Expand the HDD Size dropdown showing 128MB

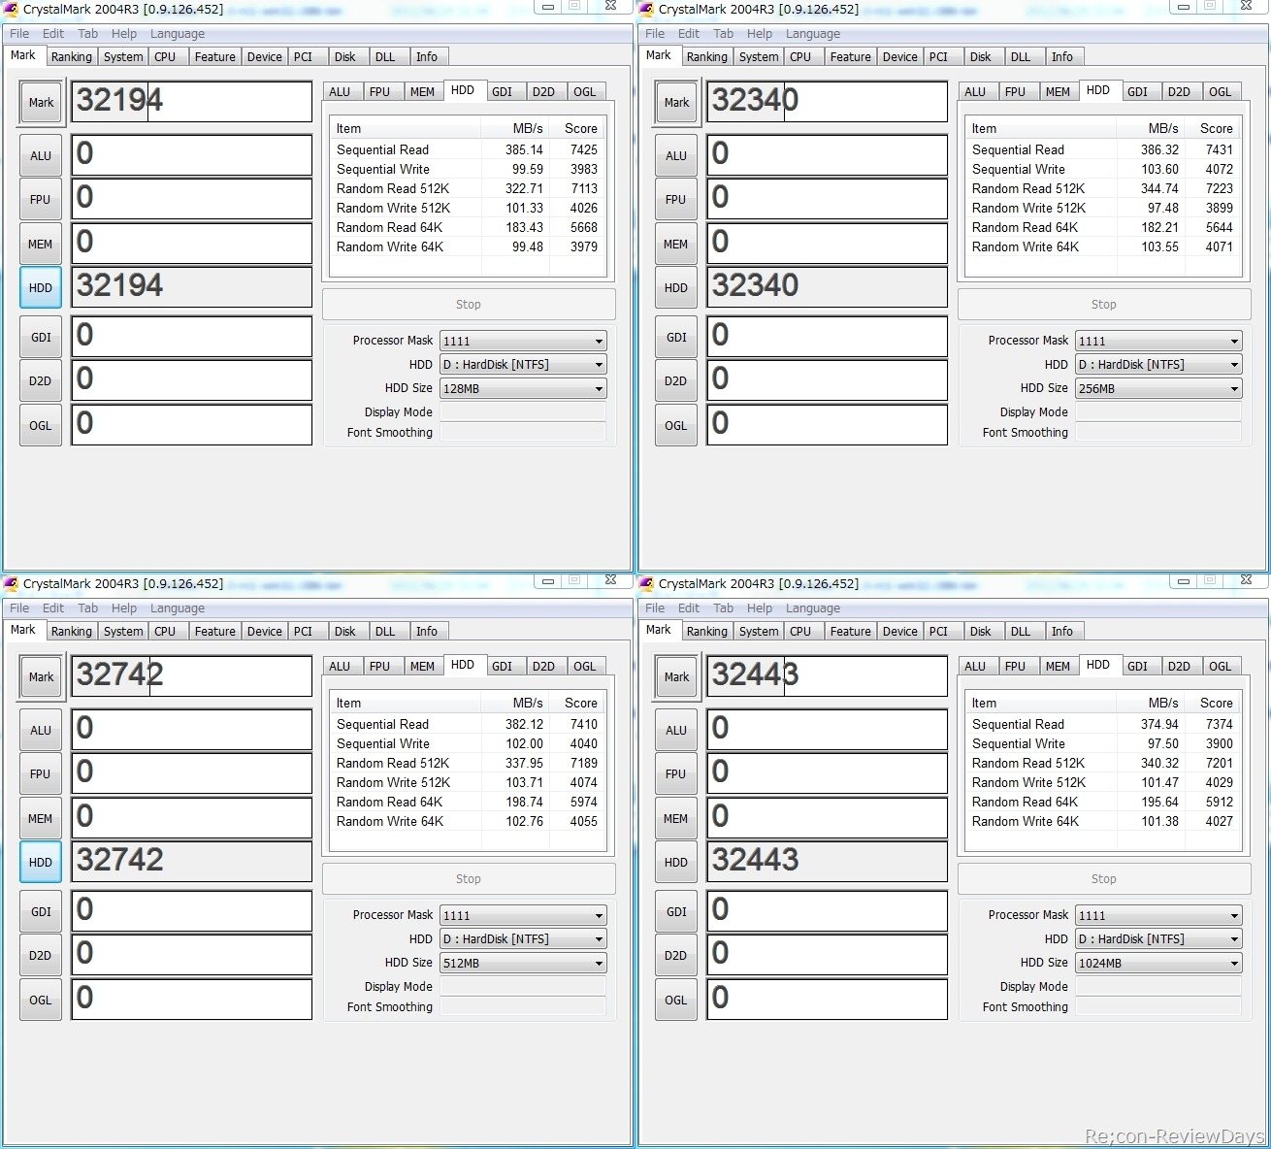523,388
